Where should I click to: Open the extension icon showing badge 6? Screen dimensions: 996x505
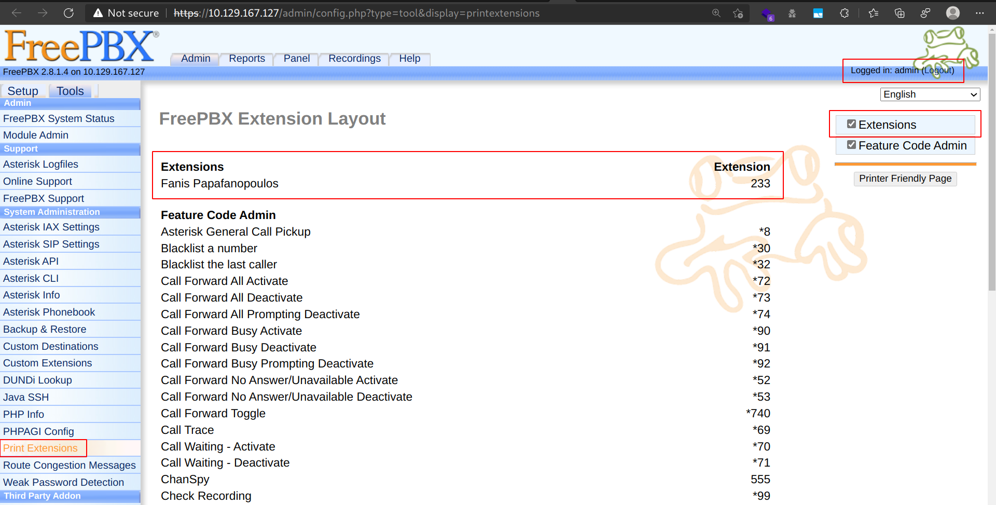(767, 13)
